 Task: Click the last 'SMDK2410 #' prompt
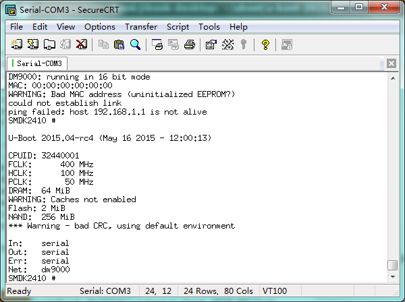32,278
